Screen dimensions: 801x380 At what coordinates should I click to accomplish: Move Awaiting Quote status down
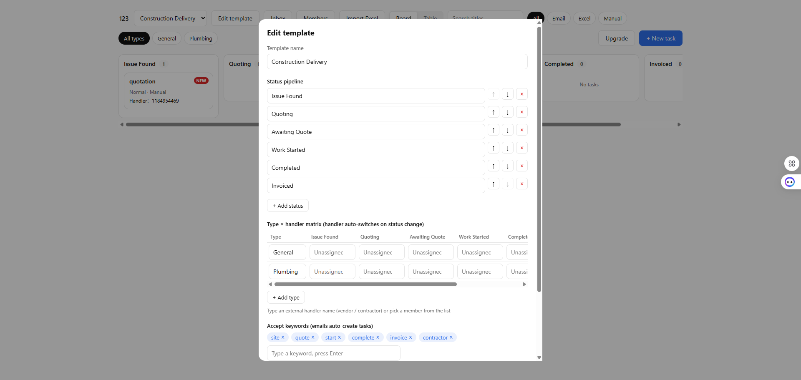click(507, 130)
